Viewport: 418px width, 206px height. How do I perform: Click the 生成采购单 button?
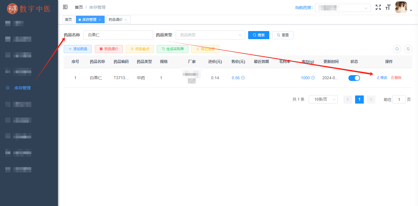(x=172, y=49)
